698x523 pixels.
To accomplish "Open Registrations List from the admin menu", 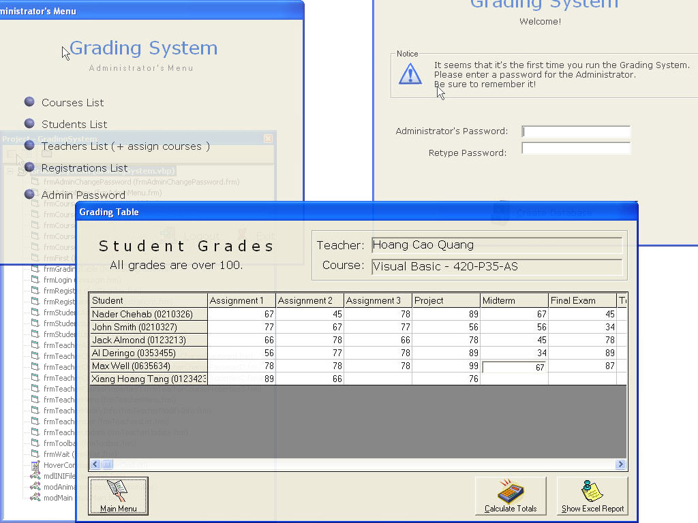I will 85,168.
